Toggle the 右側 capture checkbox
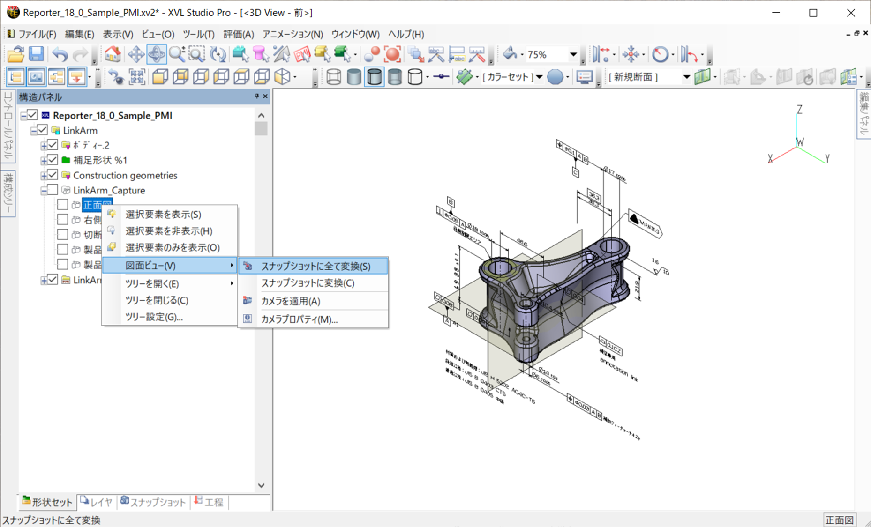871x527 pixels. pyautogui.click(x=62, y=219)
